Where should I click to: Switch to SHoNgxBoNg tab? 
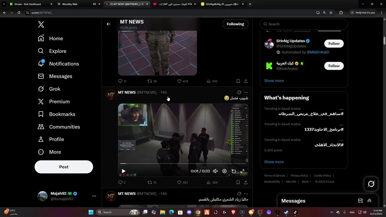pyautogui.click(x=223, y=4)
